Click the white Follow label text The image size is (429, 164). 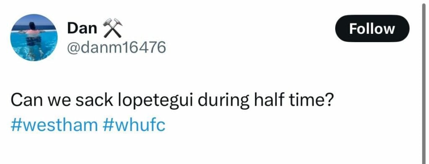coord(372,29)
